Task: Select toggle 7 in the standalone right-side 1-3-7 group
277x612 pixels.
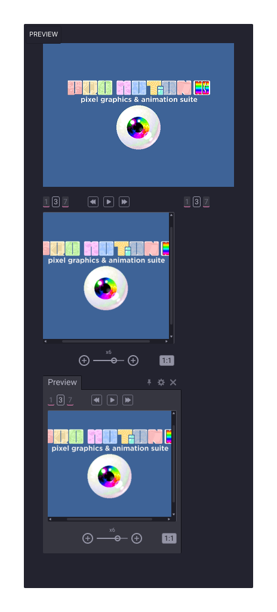Action: coord(206,202)
